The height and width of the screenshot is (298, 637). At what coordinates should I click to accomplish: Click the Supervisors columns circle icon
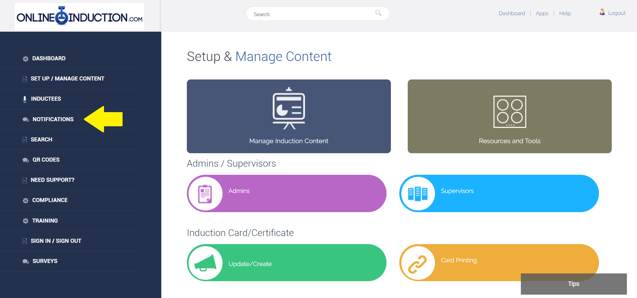point(417,194)
